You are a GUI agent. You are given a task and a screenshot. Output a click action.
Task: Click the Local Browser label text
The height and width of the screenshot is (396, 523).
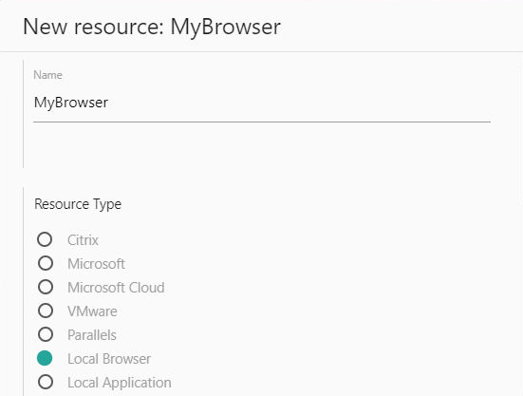click(109, 359)
